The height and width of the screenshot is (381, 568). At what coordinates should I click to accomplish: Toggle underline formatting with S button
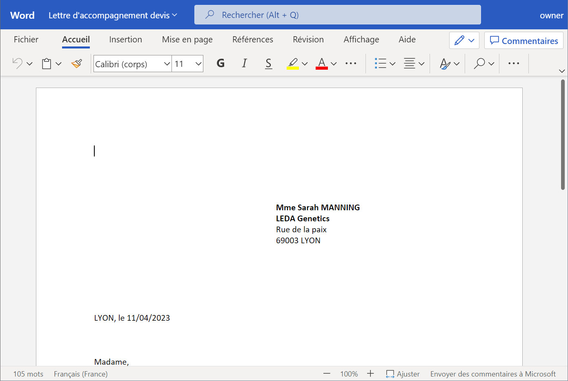tap(268, 64)
